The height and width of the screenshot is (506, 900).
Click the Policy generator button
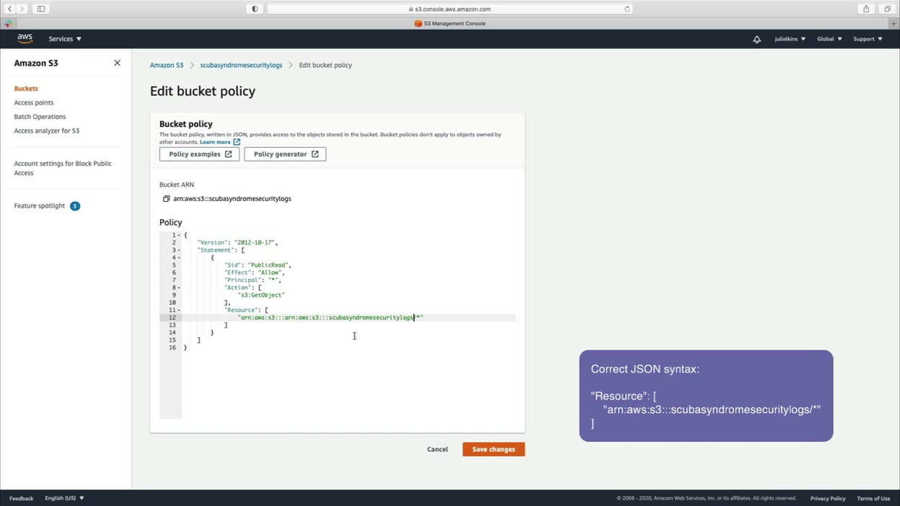[x=286, y=154]
